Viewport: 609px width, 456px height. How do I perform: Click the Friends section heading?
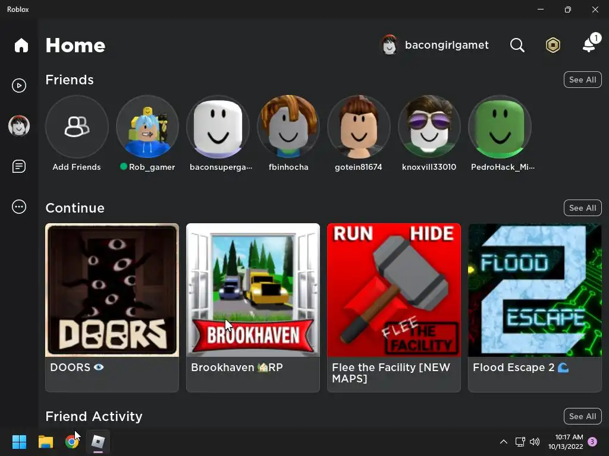[x=70, y=80]
